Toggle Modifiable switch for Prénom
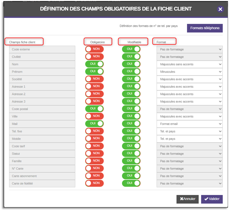This screenshot has width=229, height=211. pos(131,72)
